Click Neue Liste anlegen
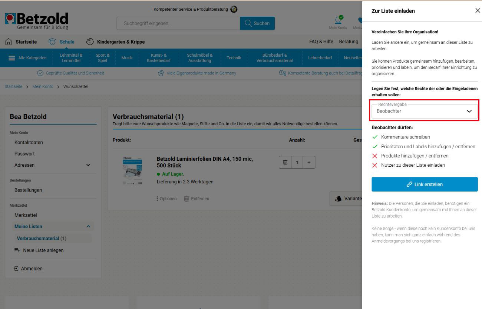Screen dimensions: 482x309 [39, 250]
